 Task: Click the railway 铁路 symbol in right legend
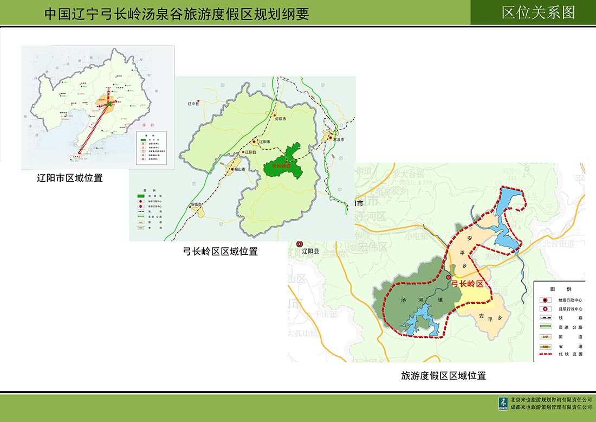545,318
